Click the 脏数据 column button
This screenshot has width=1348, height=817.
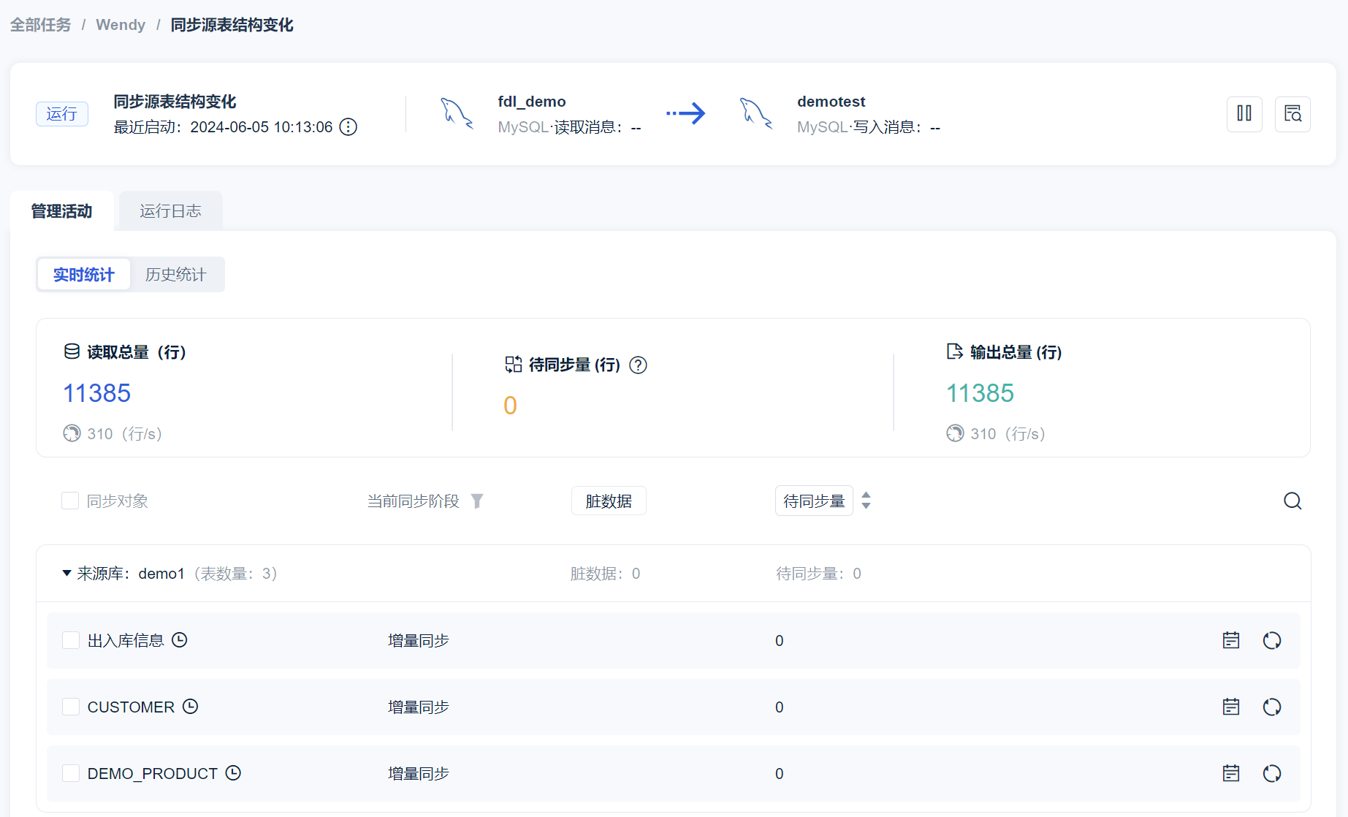click(609, 501)
